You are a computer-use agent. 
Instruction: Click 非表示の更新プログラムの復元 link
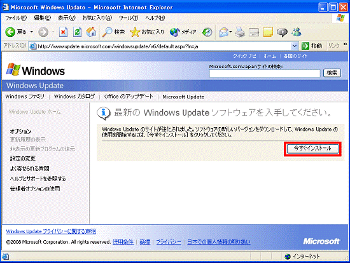coord(43,149)
